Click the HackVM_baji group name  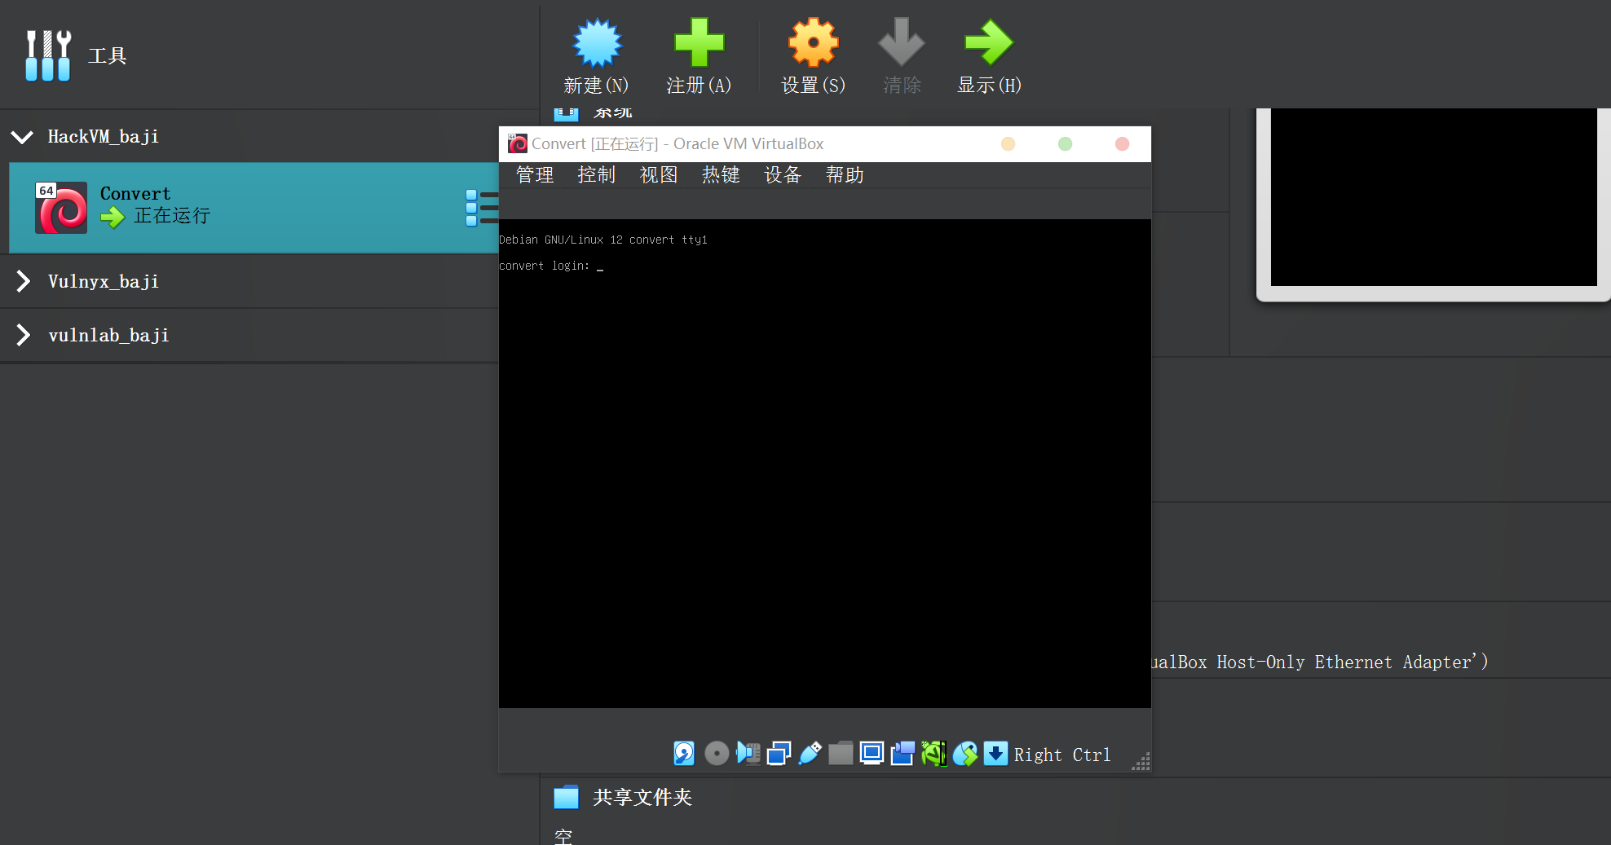click(104, 137)
